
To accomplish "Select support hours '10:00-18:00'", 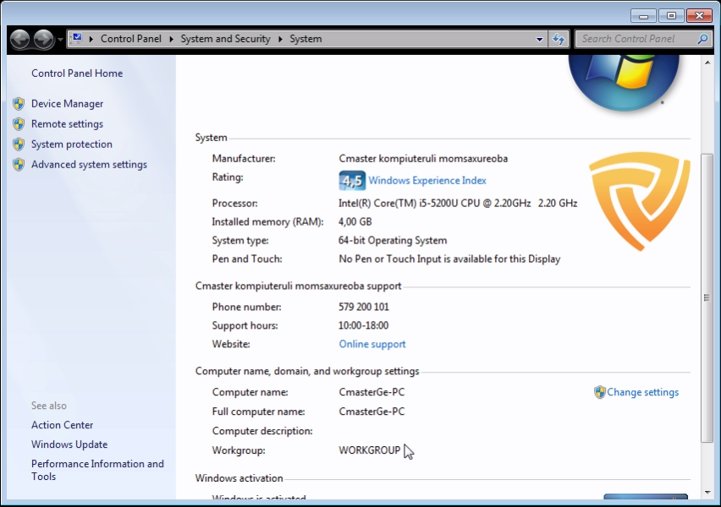I will [364, 325].
